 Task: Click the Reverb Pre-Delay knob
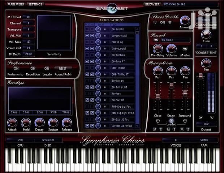[158, 49]
